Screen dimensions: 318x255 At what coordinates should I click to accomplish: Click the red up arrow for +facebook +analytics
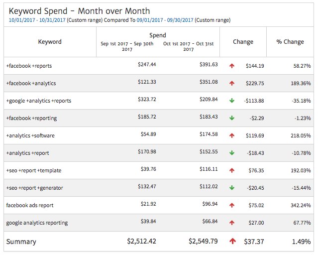point(231,83)
